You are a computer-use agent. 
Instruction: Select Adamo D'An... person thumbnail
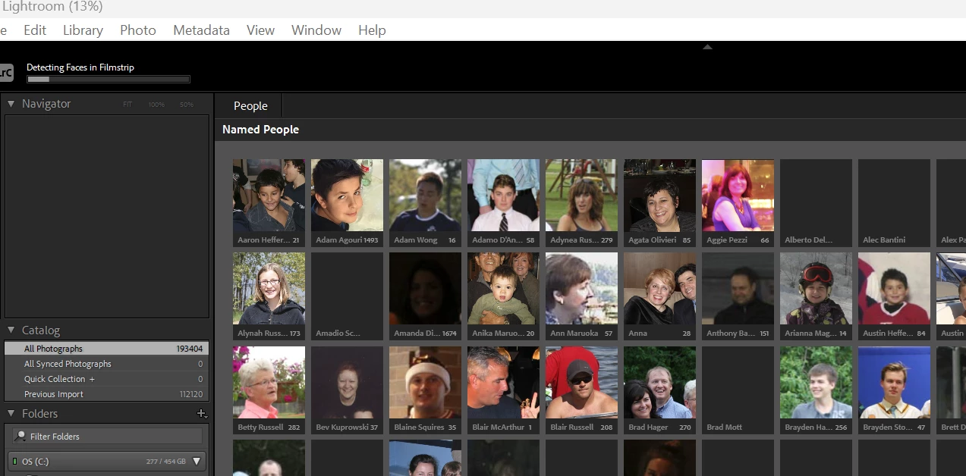(x=503, y=195)
